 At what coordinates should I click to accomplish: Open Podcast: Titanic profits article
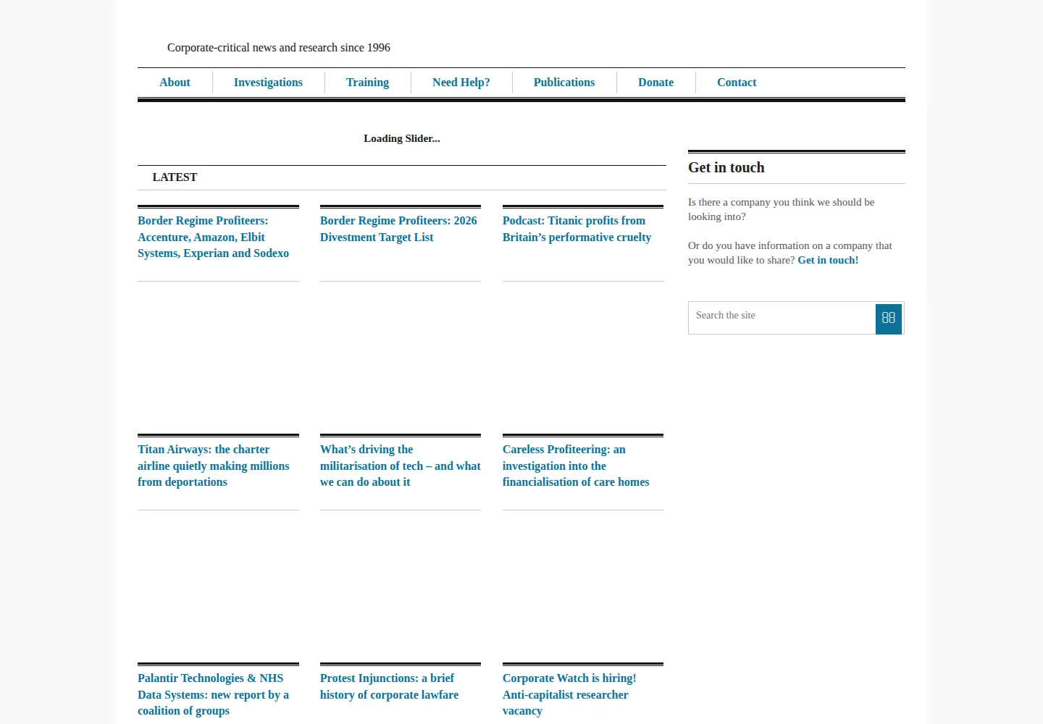pyautogui.click(x=577, y=229)
